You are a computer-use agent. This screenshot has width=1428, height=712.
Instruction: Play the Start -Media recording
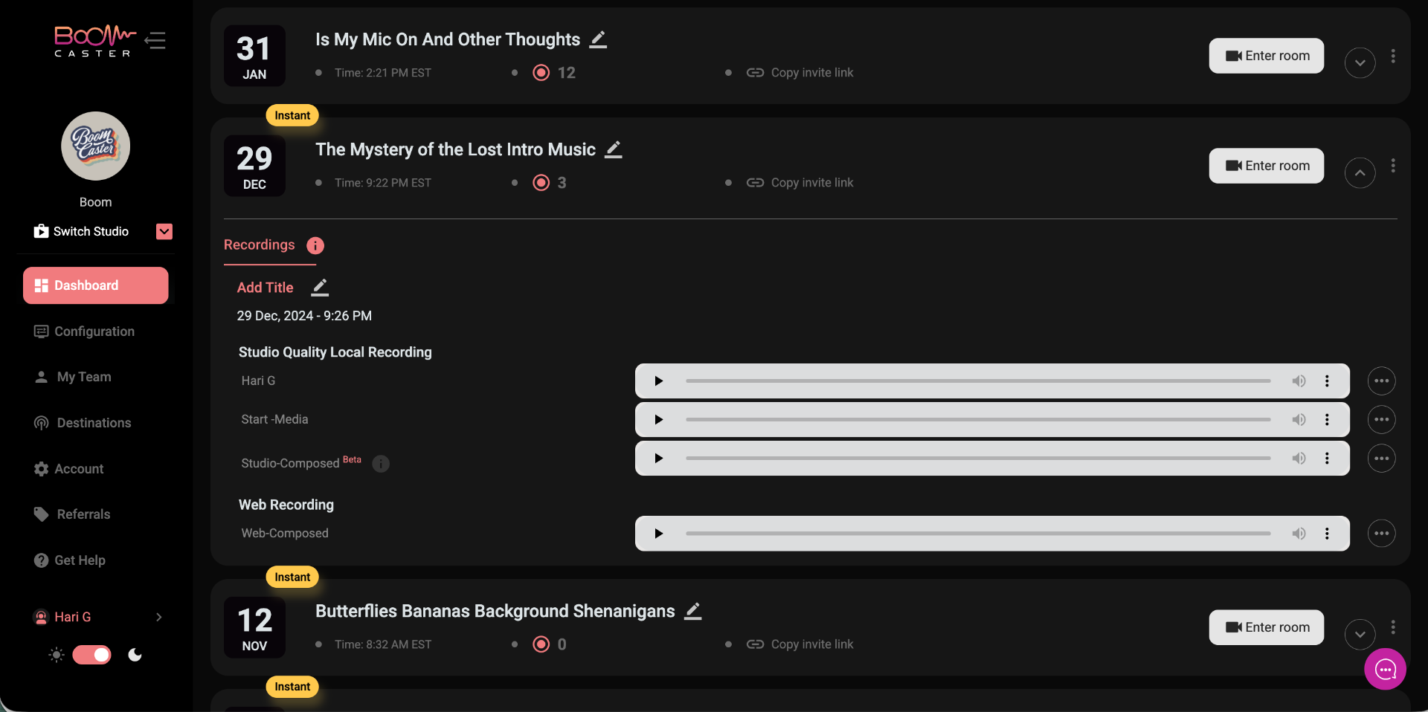pos(658,420)
